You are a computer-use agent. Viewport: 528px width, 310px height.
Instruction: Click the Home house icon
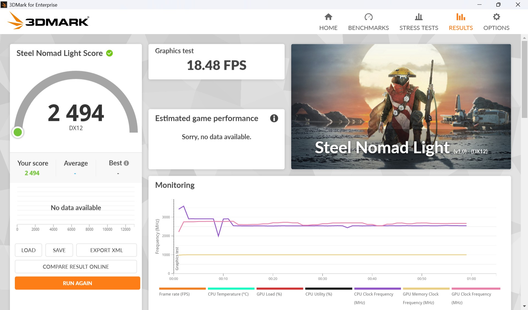click(x=328, y=17)
